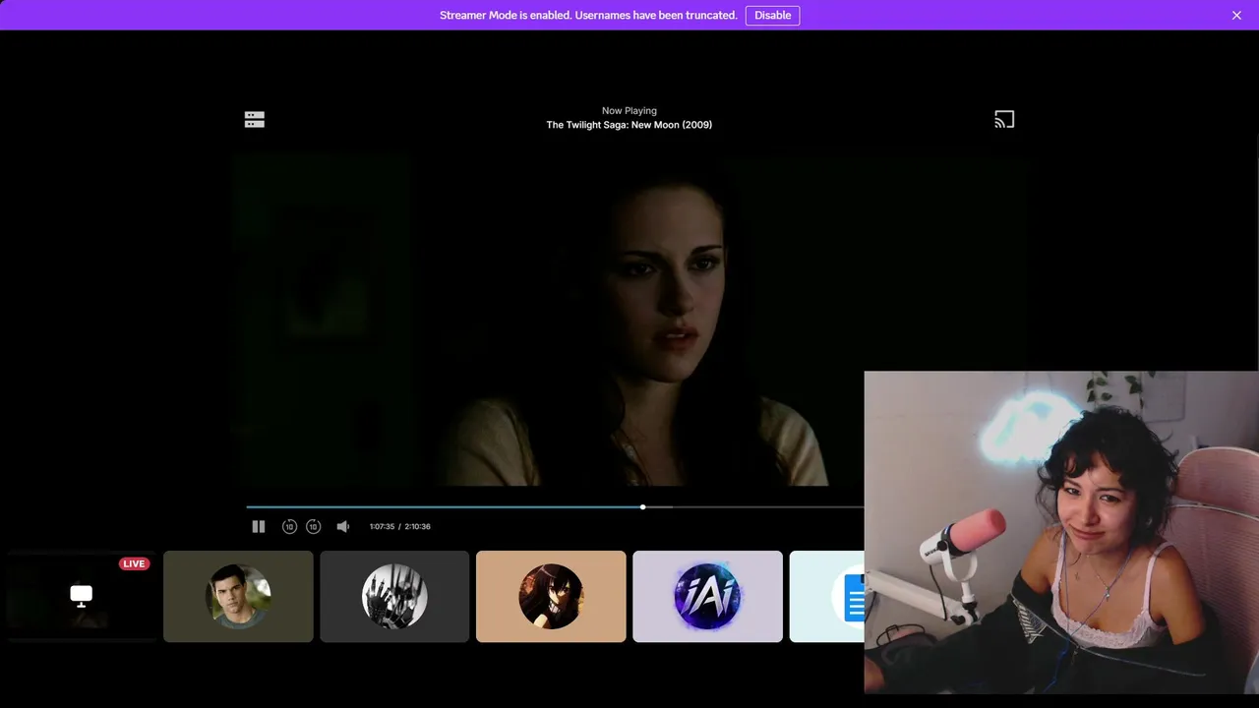The height and width of the screenshot is (708, 1259).
Task: Open the cast to device icon
Action: pyautogui.click(x=1004, y=120)
